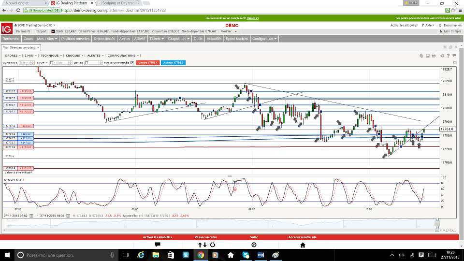The width and height of the screenshot is (464, 261).
Task: Open the Technique indicators dropdown
Action: coord(50,56)
